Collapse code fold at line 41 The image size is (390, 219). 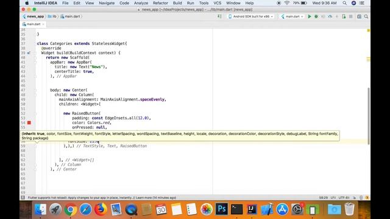tap(35, 62)
